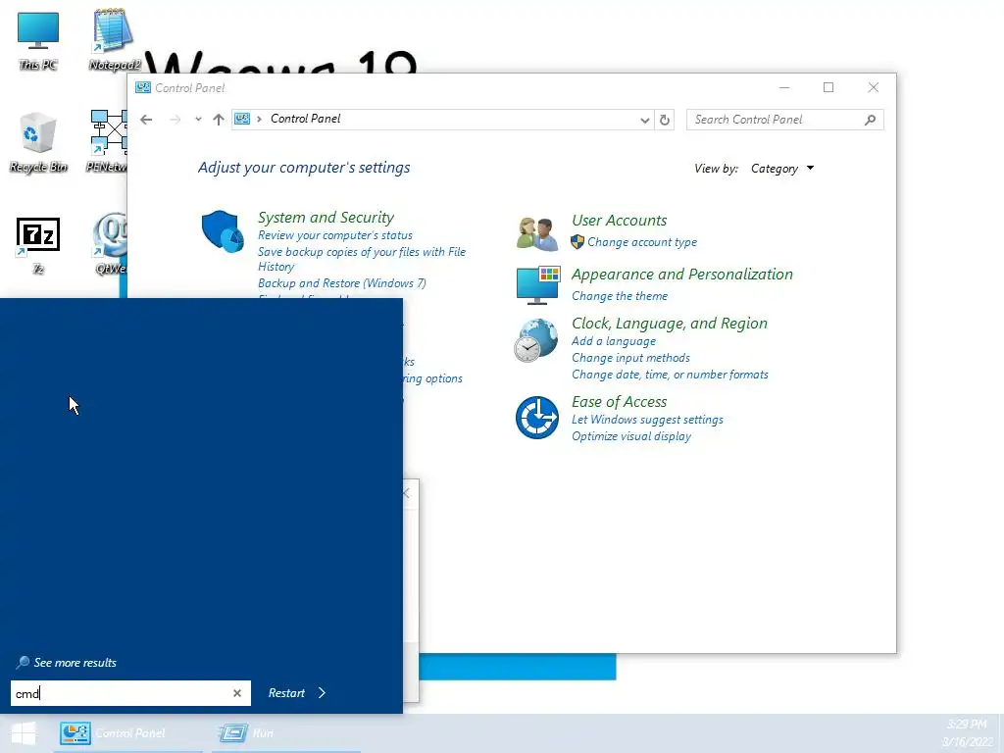The height and width of the screenshot is (753, 1004).
Task: Expand the address bar history dropdown
Action: point(645,121)
